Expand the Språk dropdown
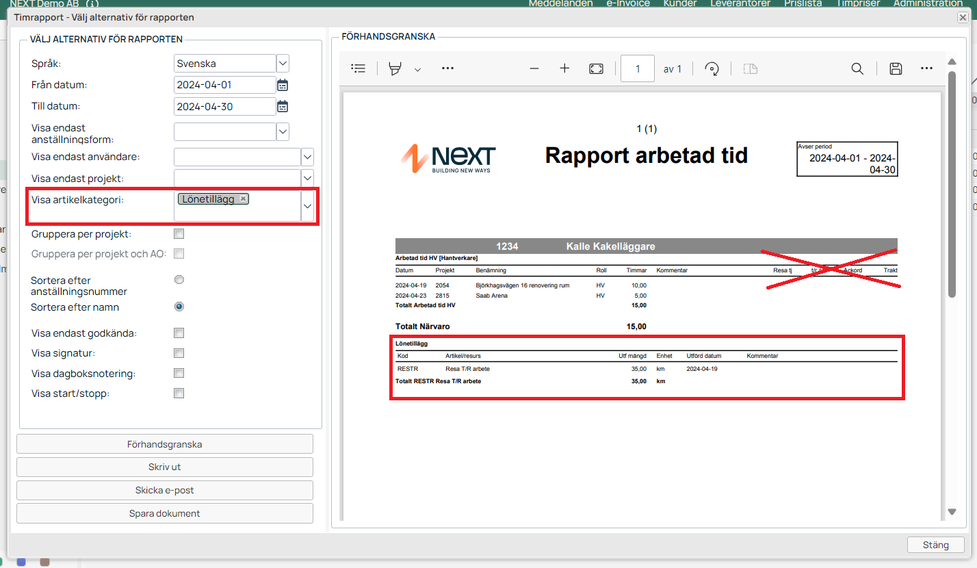The width and height of the screenshot is (977, 568). pyautogui.click(x=283, y=64)
